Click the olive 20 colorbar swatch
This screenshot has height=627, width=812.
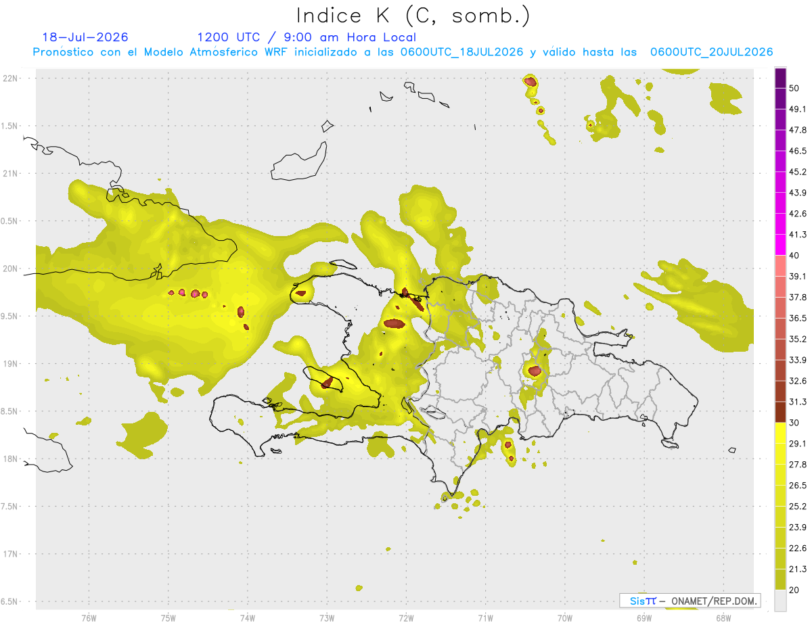[x=780, y=579]
